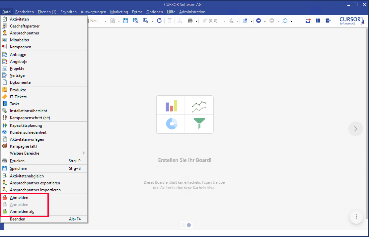Image resolution: width=369 pixels, height=237 pixels.
Task: Open the Auswertungen menu in menu bar
Action: coord(93,12)
